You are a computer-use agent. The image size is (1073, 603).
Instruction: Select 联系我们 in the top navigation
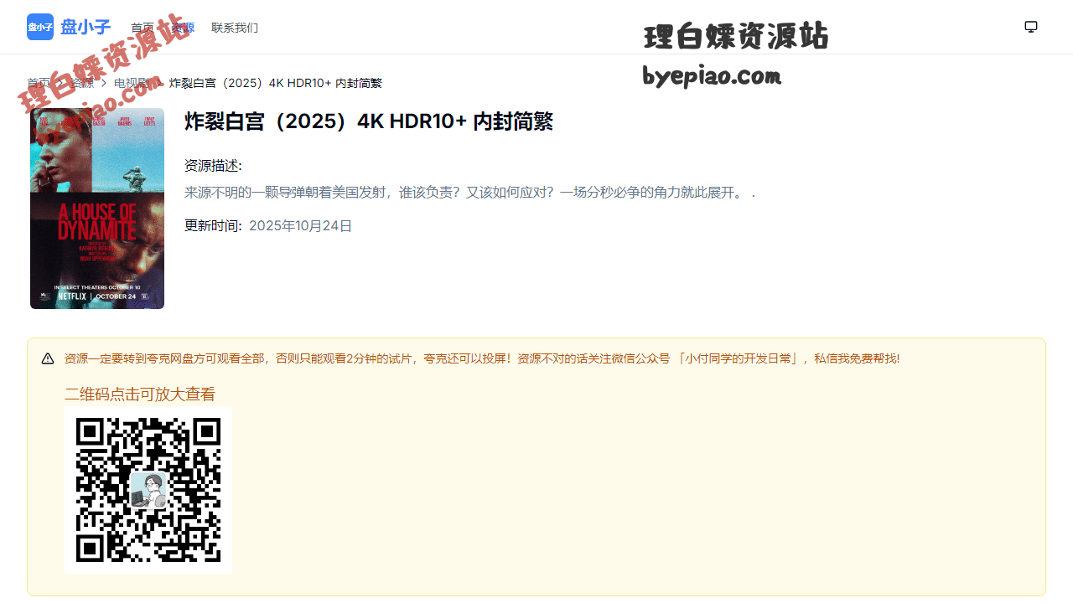point(235,28)
